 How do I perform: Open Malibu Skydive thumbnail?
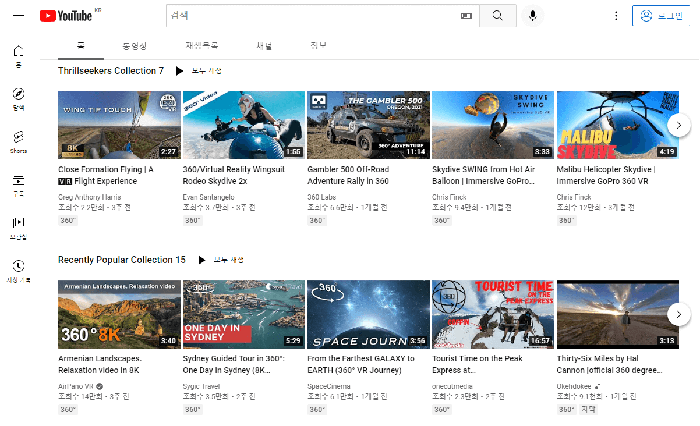click(x=618, y=125)
